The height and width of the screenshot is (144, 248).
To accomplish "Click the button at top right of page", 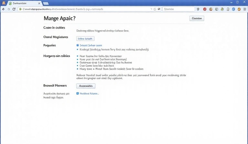I will (x=197, y=18).
